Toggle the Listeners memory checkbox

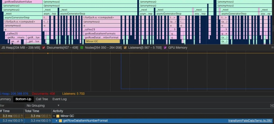coord(125,48)
